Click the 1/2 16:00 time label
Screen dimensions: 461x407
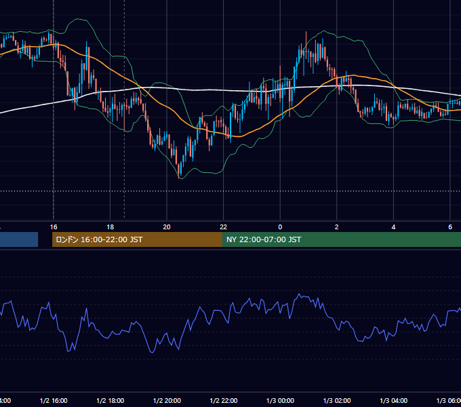coord(54,400)
